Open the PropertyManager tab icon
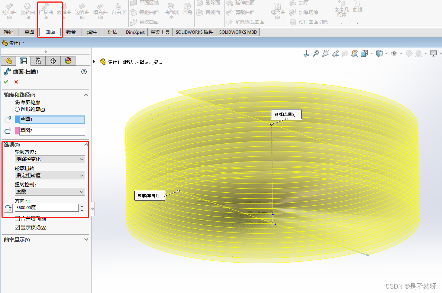Viewport: 442px width, 293px height. tap(23, 61)
